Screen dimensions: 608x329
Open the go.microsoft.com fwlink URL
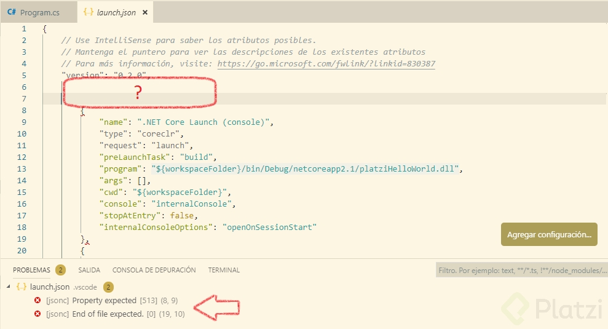(326, 63)
